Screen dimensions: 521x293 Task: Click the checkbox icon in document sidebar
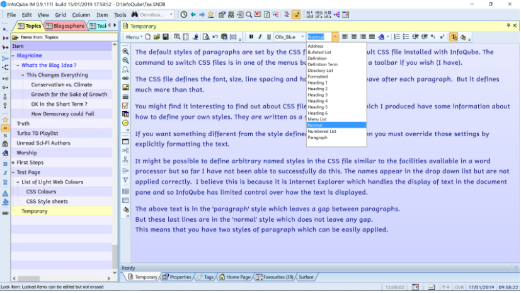125,106
